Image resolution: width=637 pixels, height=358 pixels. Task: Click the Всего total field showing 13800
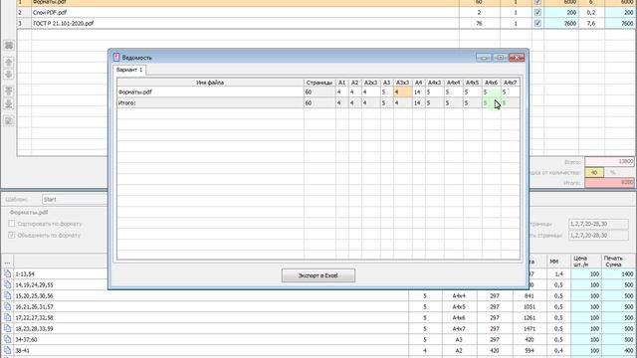(609, 161)
